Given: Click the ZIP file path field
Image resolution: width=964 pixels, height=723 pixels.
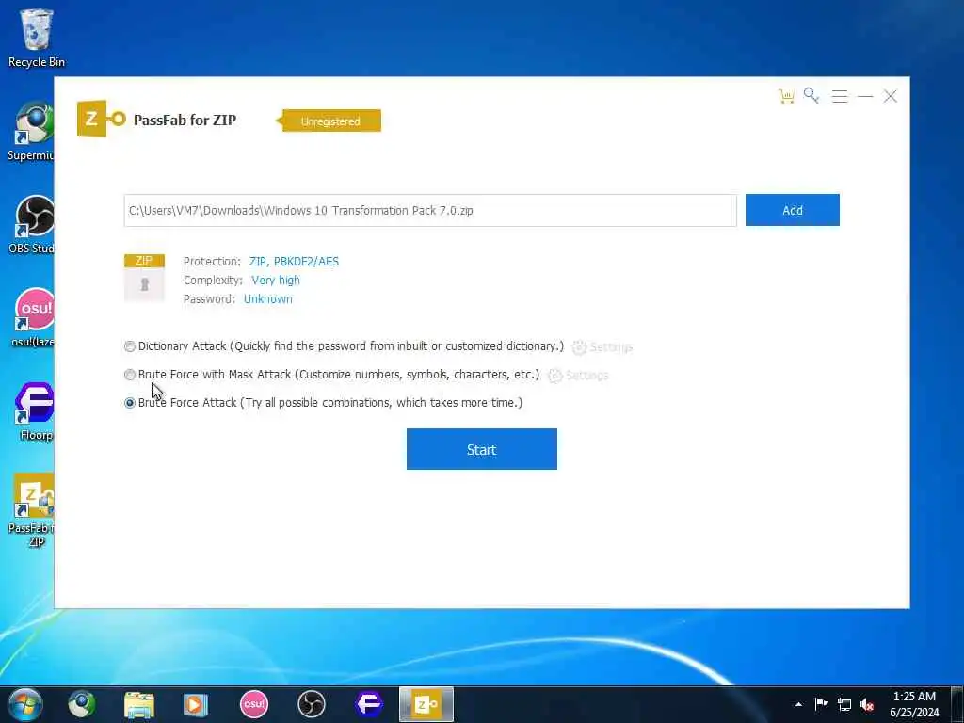Looking at the screenshot, I should coord(429,210).
